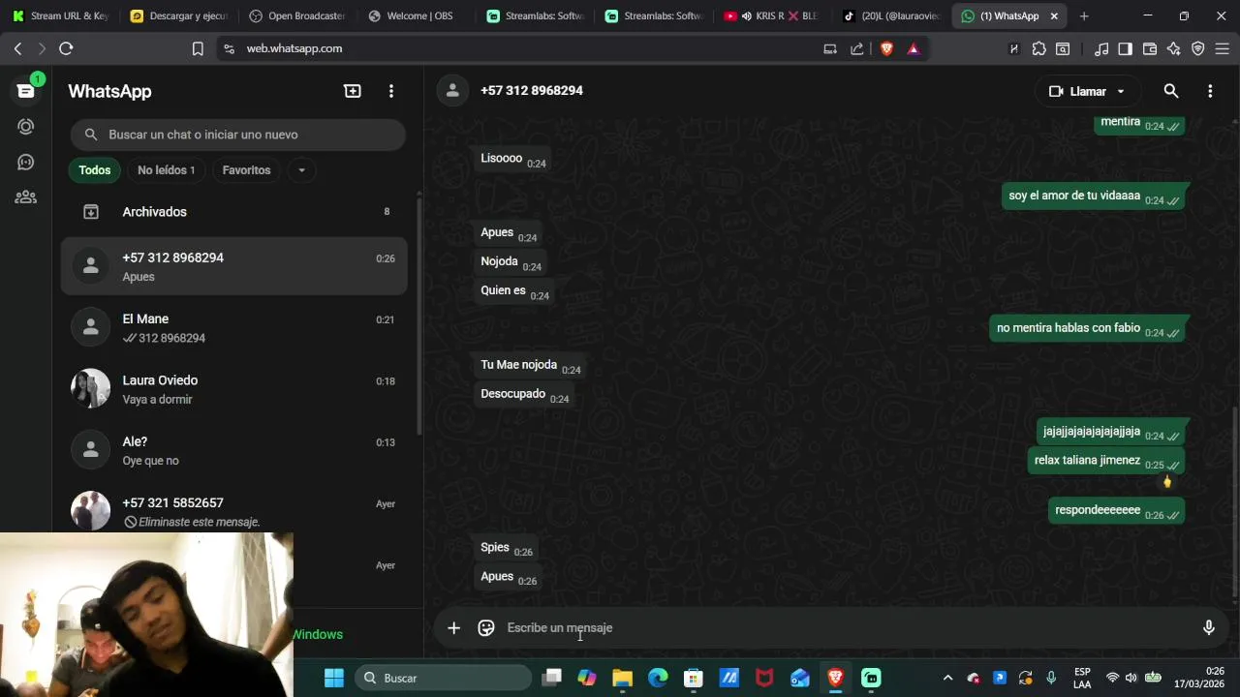Select the 'respondeeeeeee' message
Screen dimensions: 1240x697
(1116, 511)
